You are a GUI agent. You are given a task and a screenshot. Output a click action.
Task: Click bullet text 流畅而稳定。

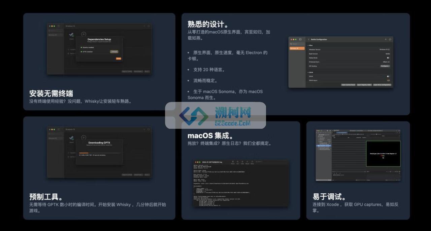tap(205, 81)
